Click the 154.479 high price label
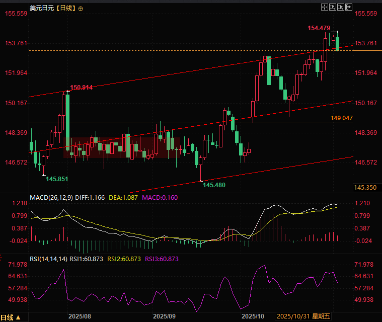Screen dimensions: 382x322 319,28
